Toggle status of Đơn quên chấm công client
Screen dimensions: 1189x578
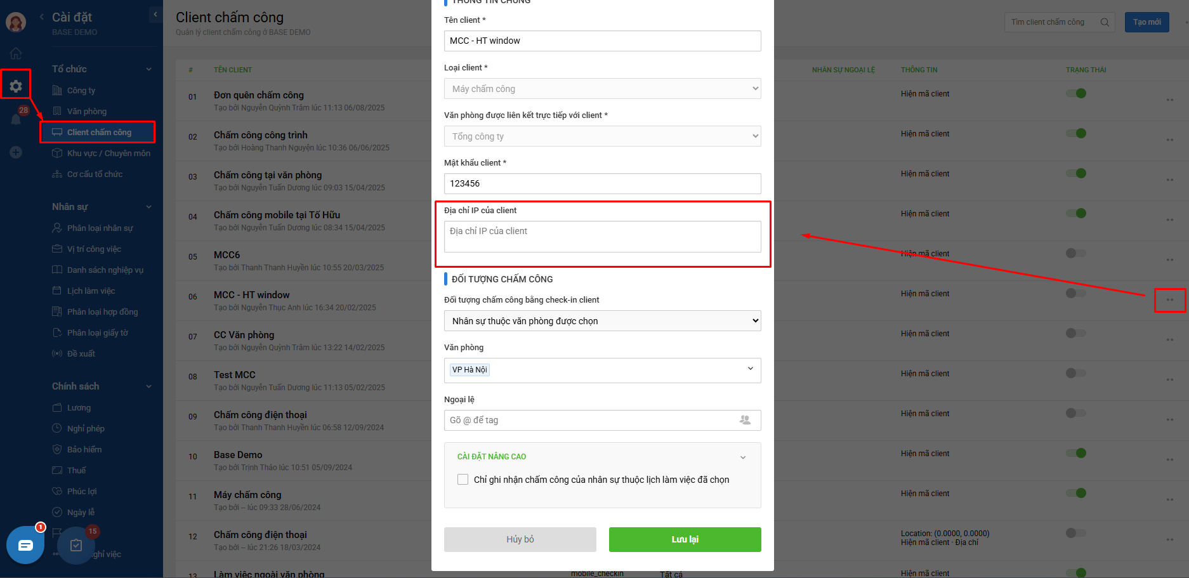[x=1076, y=93]
